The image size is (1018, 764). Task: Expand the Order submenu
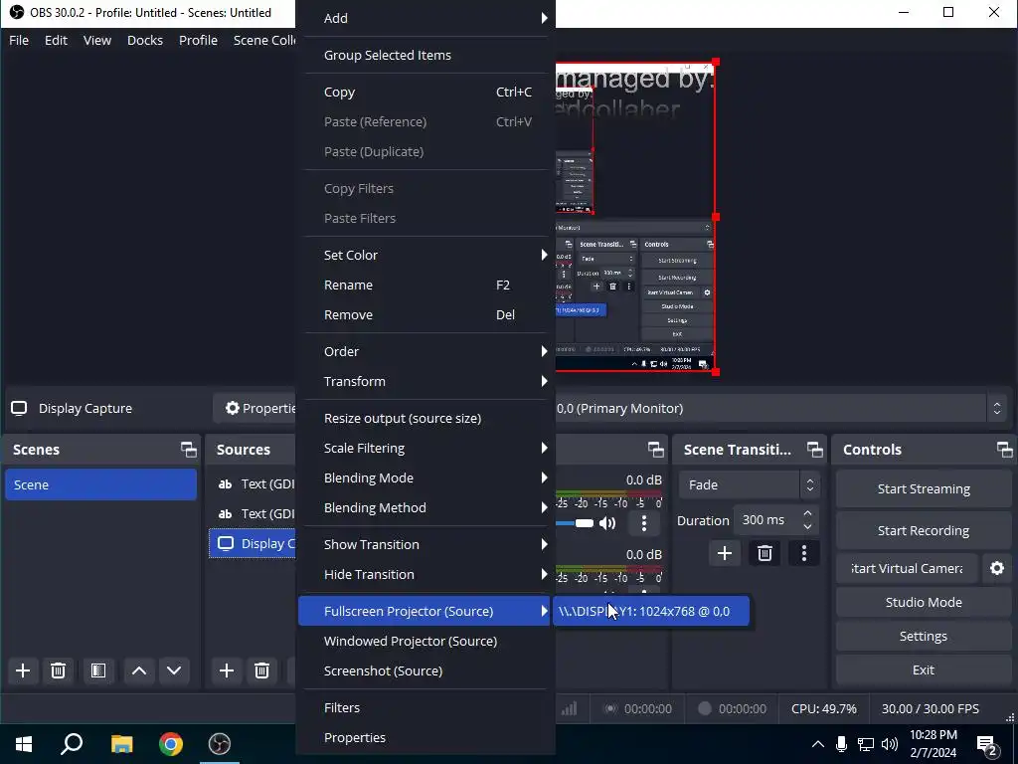pyautogui.click(x=427, y=351)
